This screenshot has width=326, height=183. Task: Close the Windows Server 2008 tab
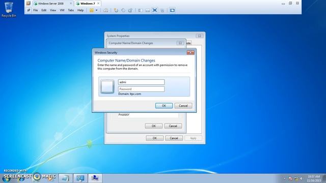tap(71, 4)
